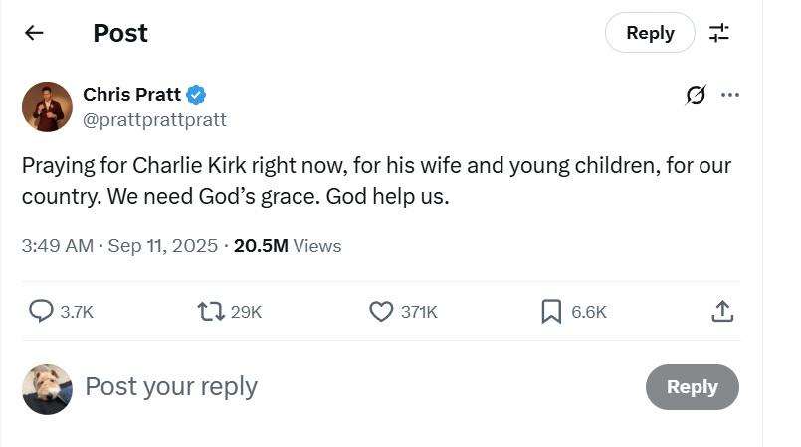Click the Chris Pratt display name
The height and width of the screenshot is (447, 801).
131,95
